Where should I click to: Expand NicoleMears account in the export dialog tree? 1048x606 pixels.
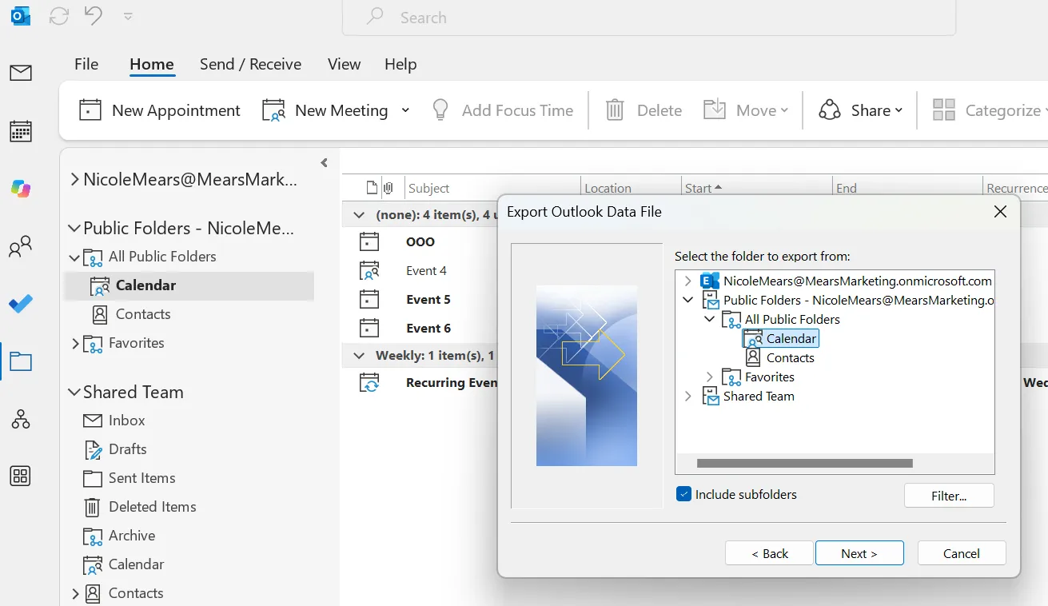pos(688,281)
